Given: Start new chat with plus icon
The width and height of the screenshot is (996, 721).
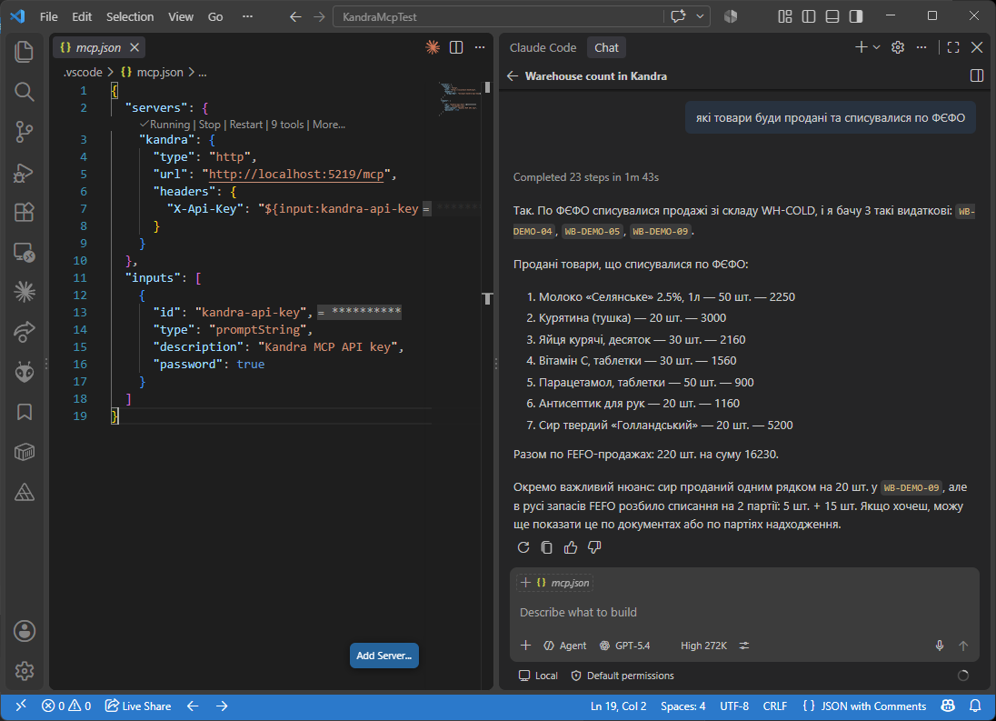Looking at the screenshot, I should 862,47.
